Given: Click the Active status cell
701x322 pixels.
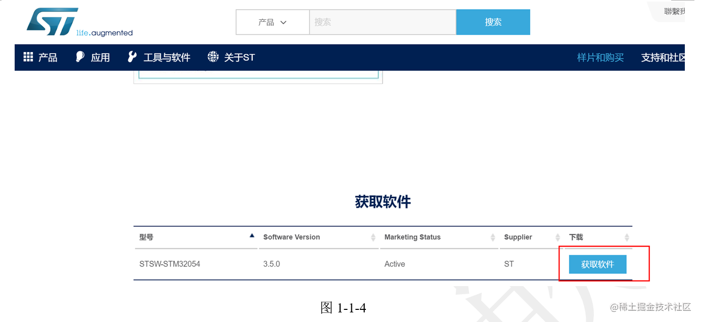Looking at the screenshot, I should [395, 264].
